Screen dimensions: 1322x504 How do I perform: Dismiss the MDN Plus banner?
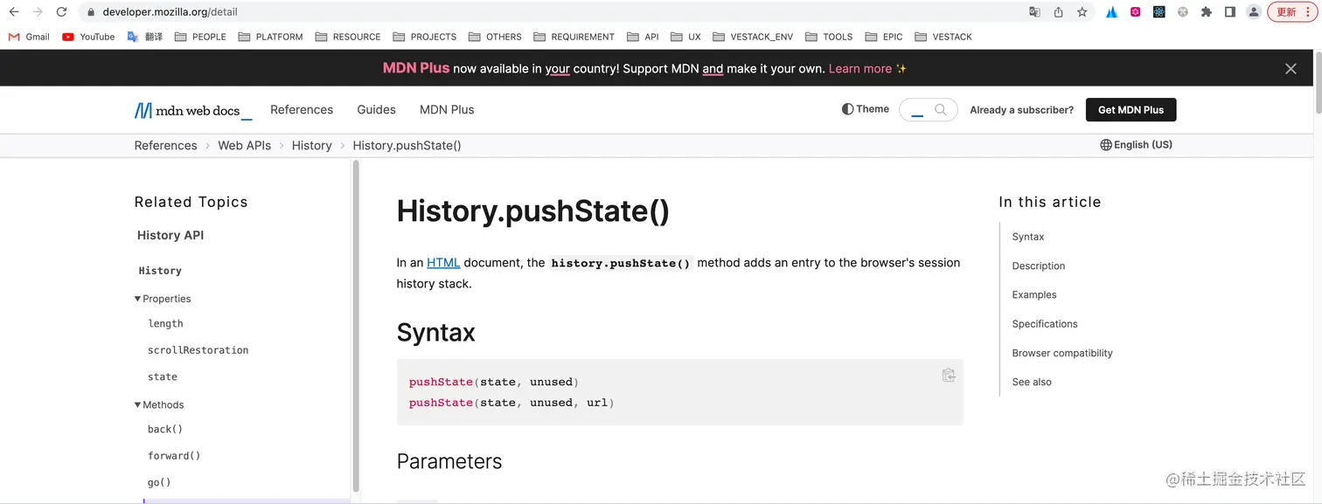[1291, 68]
